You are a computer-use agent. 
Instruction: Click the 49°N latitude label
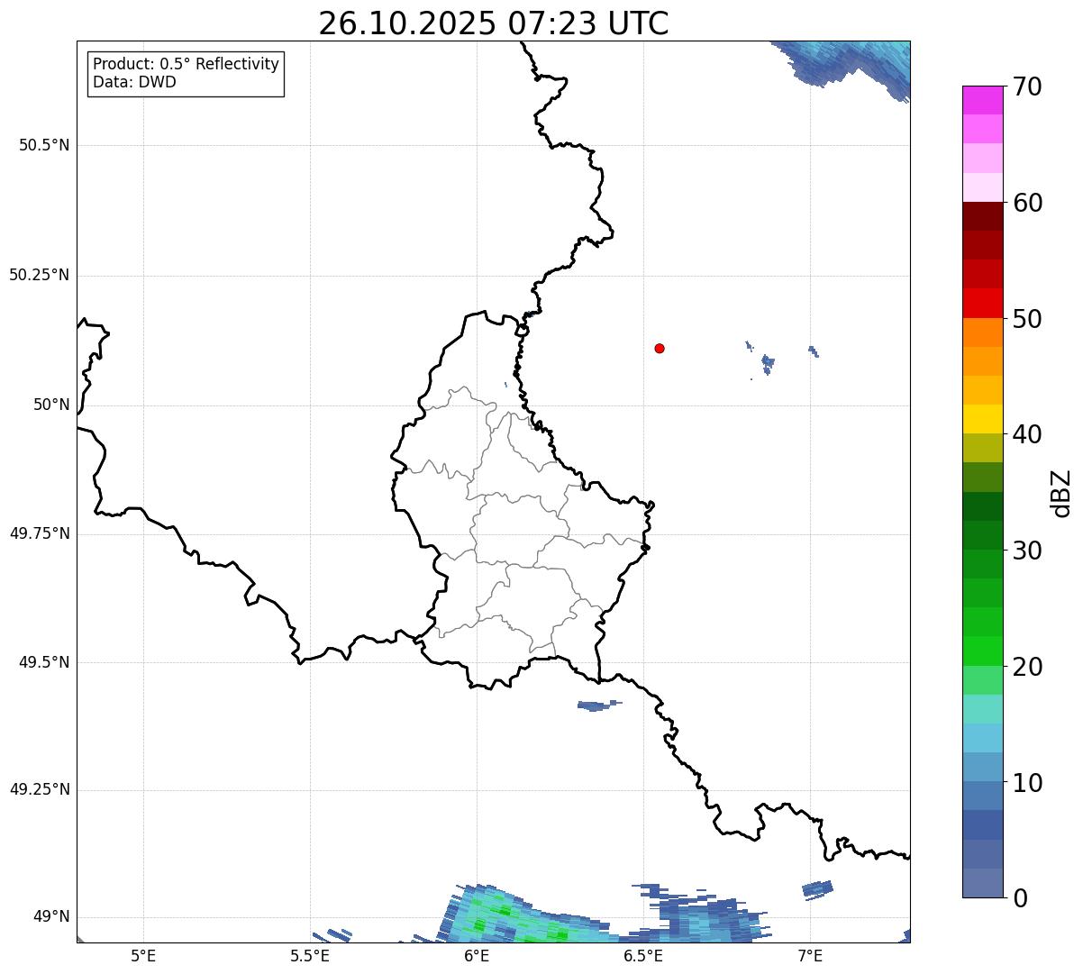51,917
